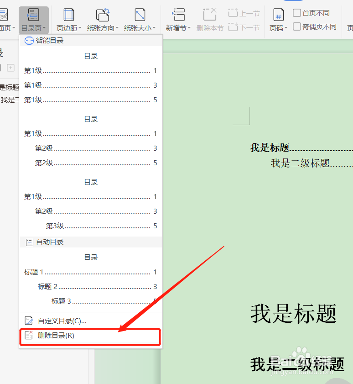Click the 标题 3 row in auto TOC
The image size is (353, 384).
[104, 301]
